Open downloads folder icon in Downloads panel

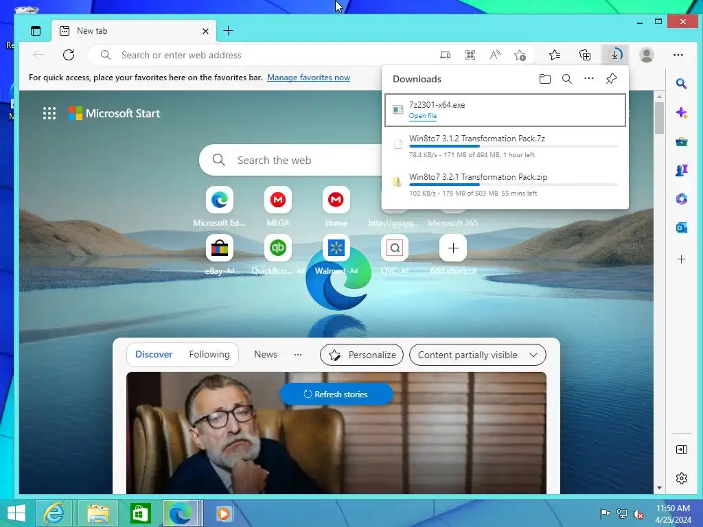point(544,79)
